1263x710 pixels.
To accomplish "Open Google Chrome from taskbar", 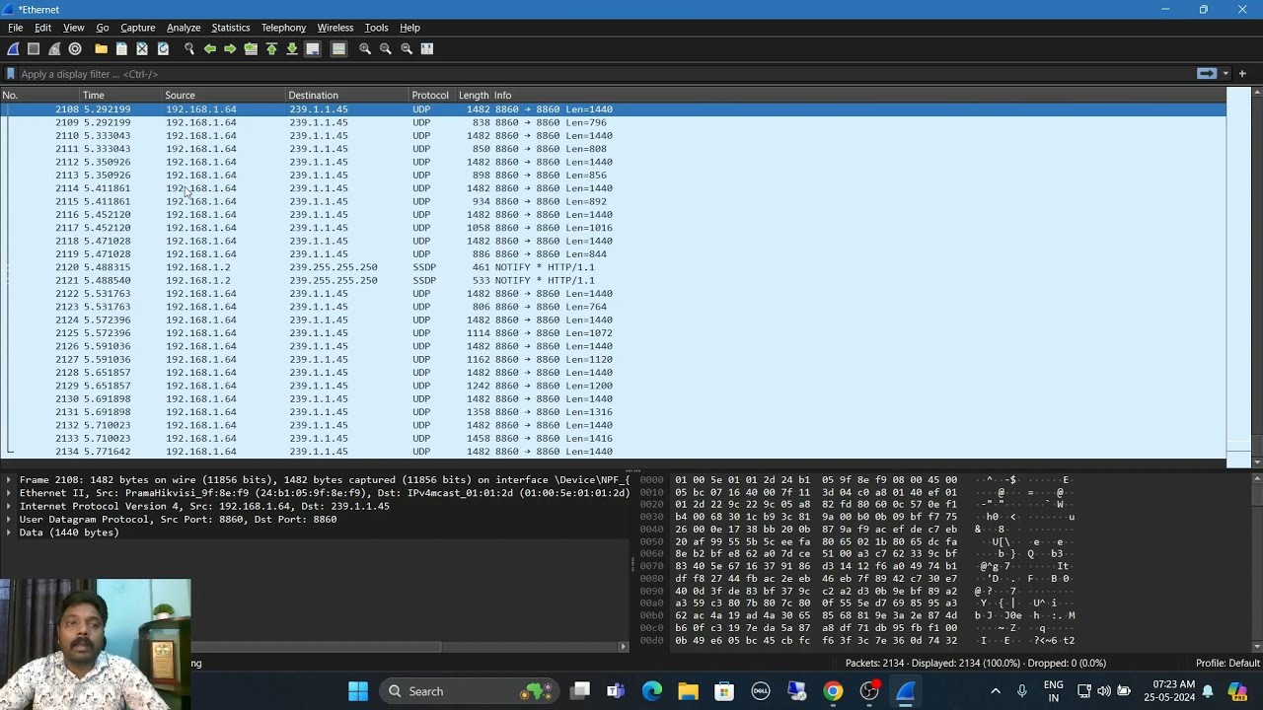I will pos(833,691).
